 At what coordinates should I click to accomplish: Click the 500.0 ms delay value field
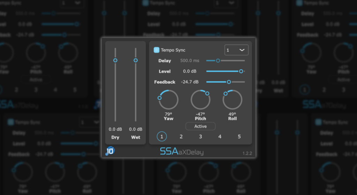(190, 61)
